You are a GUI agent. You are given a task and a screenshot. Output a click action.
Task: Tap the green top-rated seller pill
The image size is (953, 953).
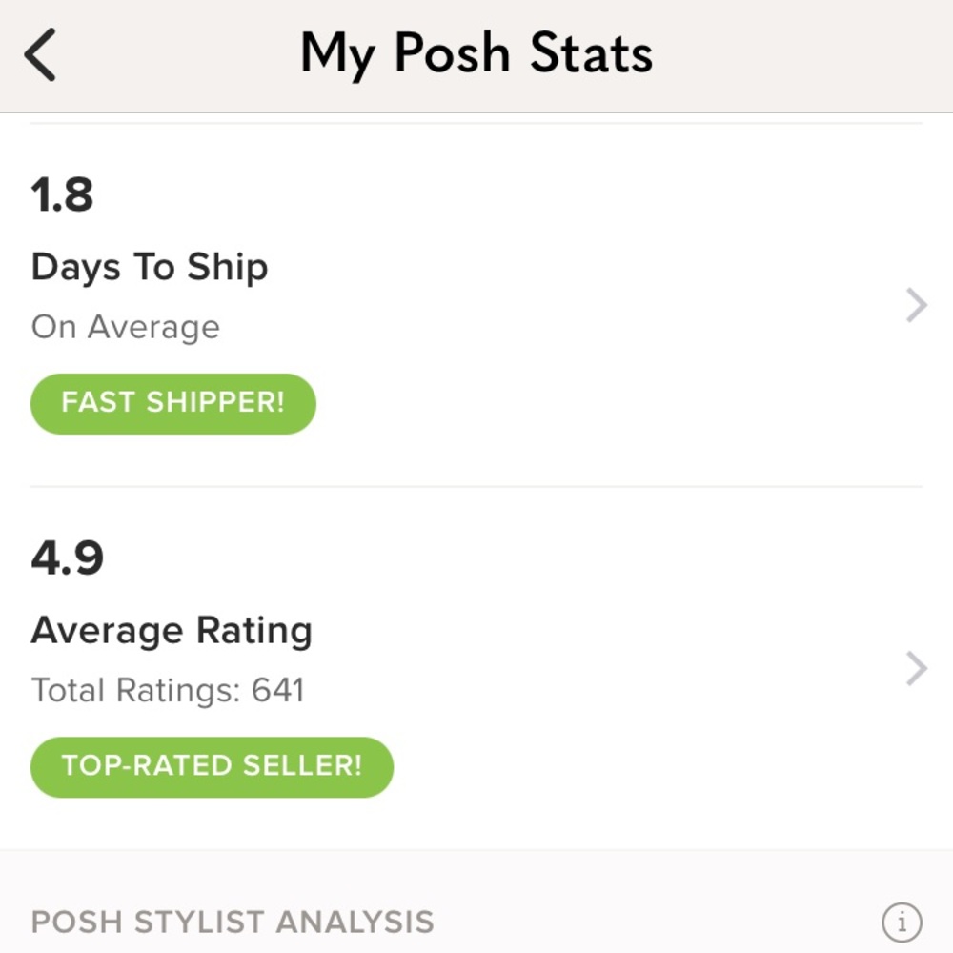[x=211, y=766]
